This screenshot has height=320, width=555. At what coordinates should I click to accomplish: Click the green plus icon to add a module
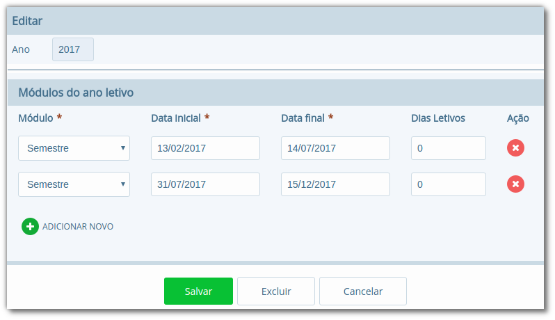coord(30,227)
